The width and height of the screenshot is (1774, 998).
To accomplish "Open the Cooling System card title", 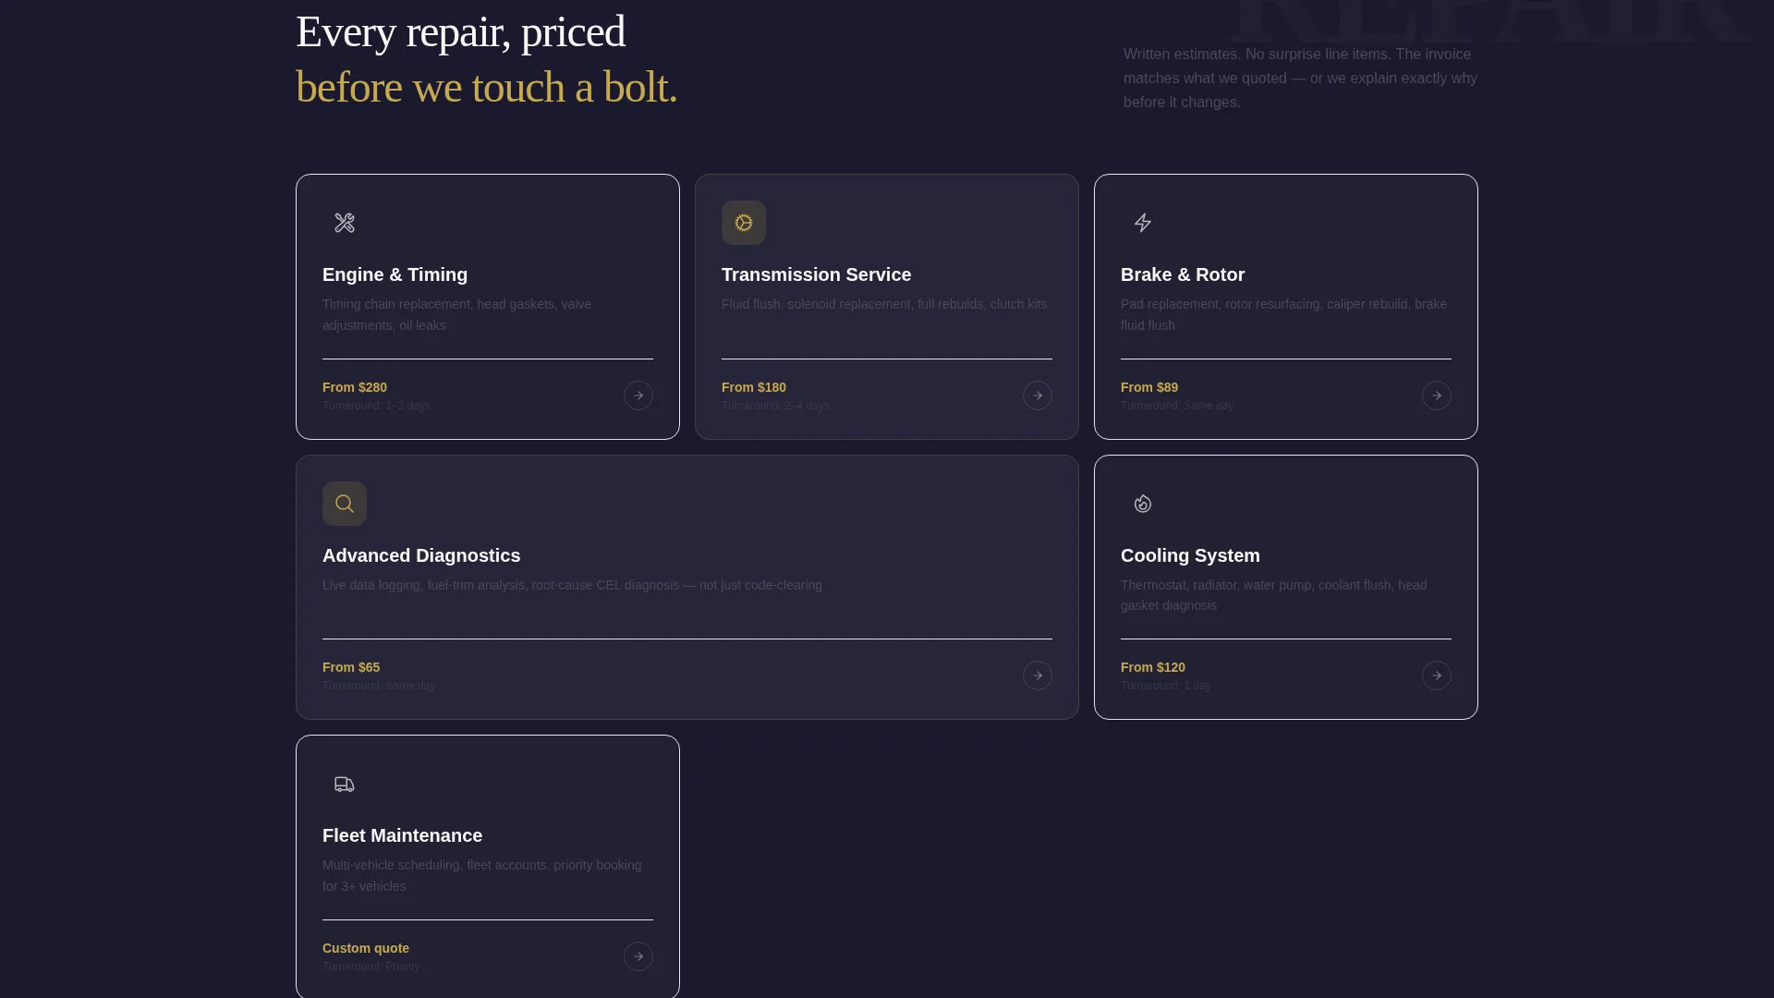I will point(1190,555).
